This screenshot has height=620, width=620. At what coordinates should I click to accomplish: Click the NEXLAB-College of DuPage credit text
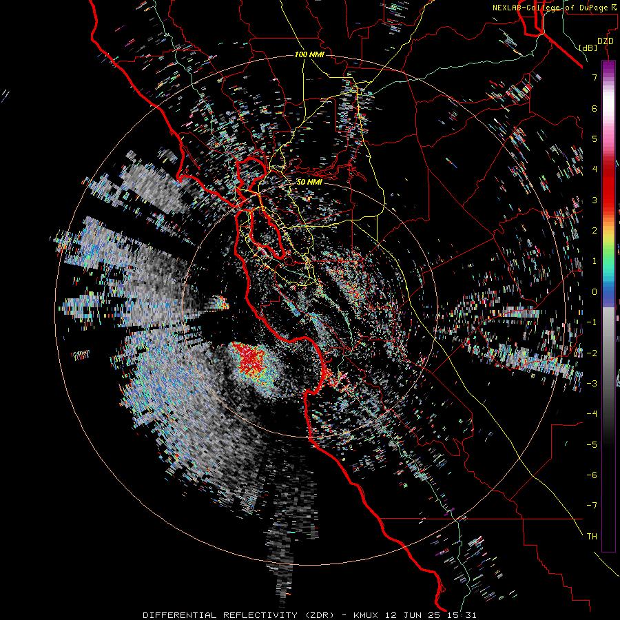coord(555,8)
